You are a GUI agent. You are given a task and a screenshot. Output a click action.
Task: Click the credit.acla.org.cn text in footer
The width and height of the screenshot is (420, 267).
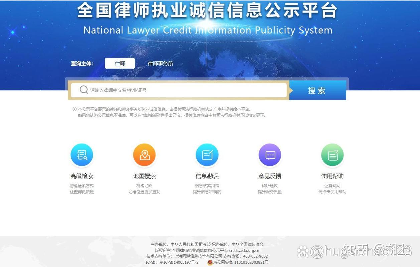coord(244,250)
